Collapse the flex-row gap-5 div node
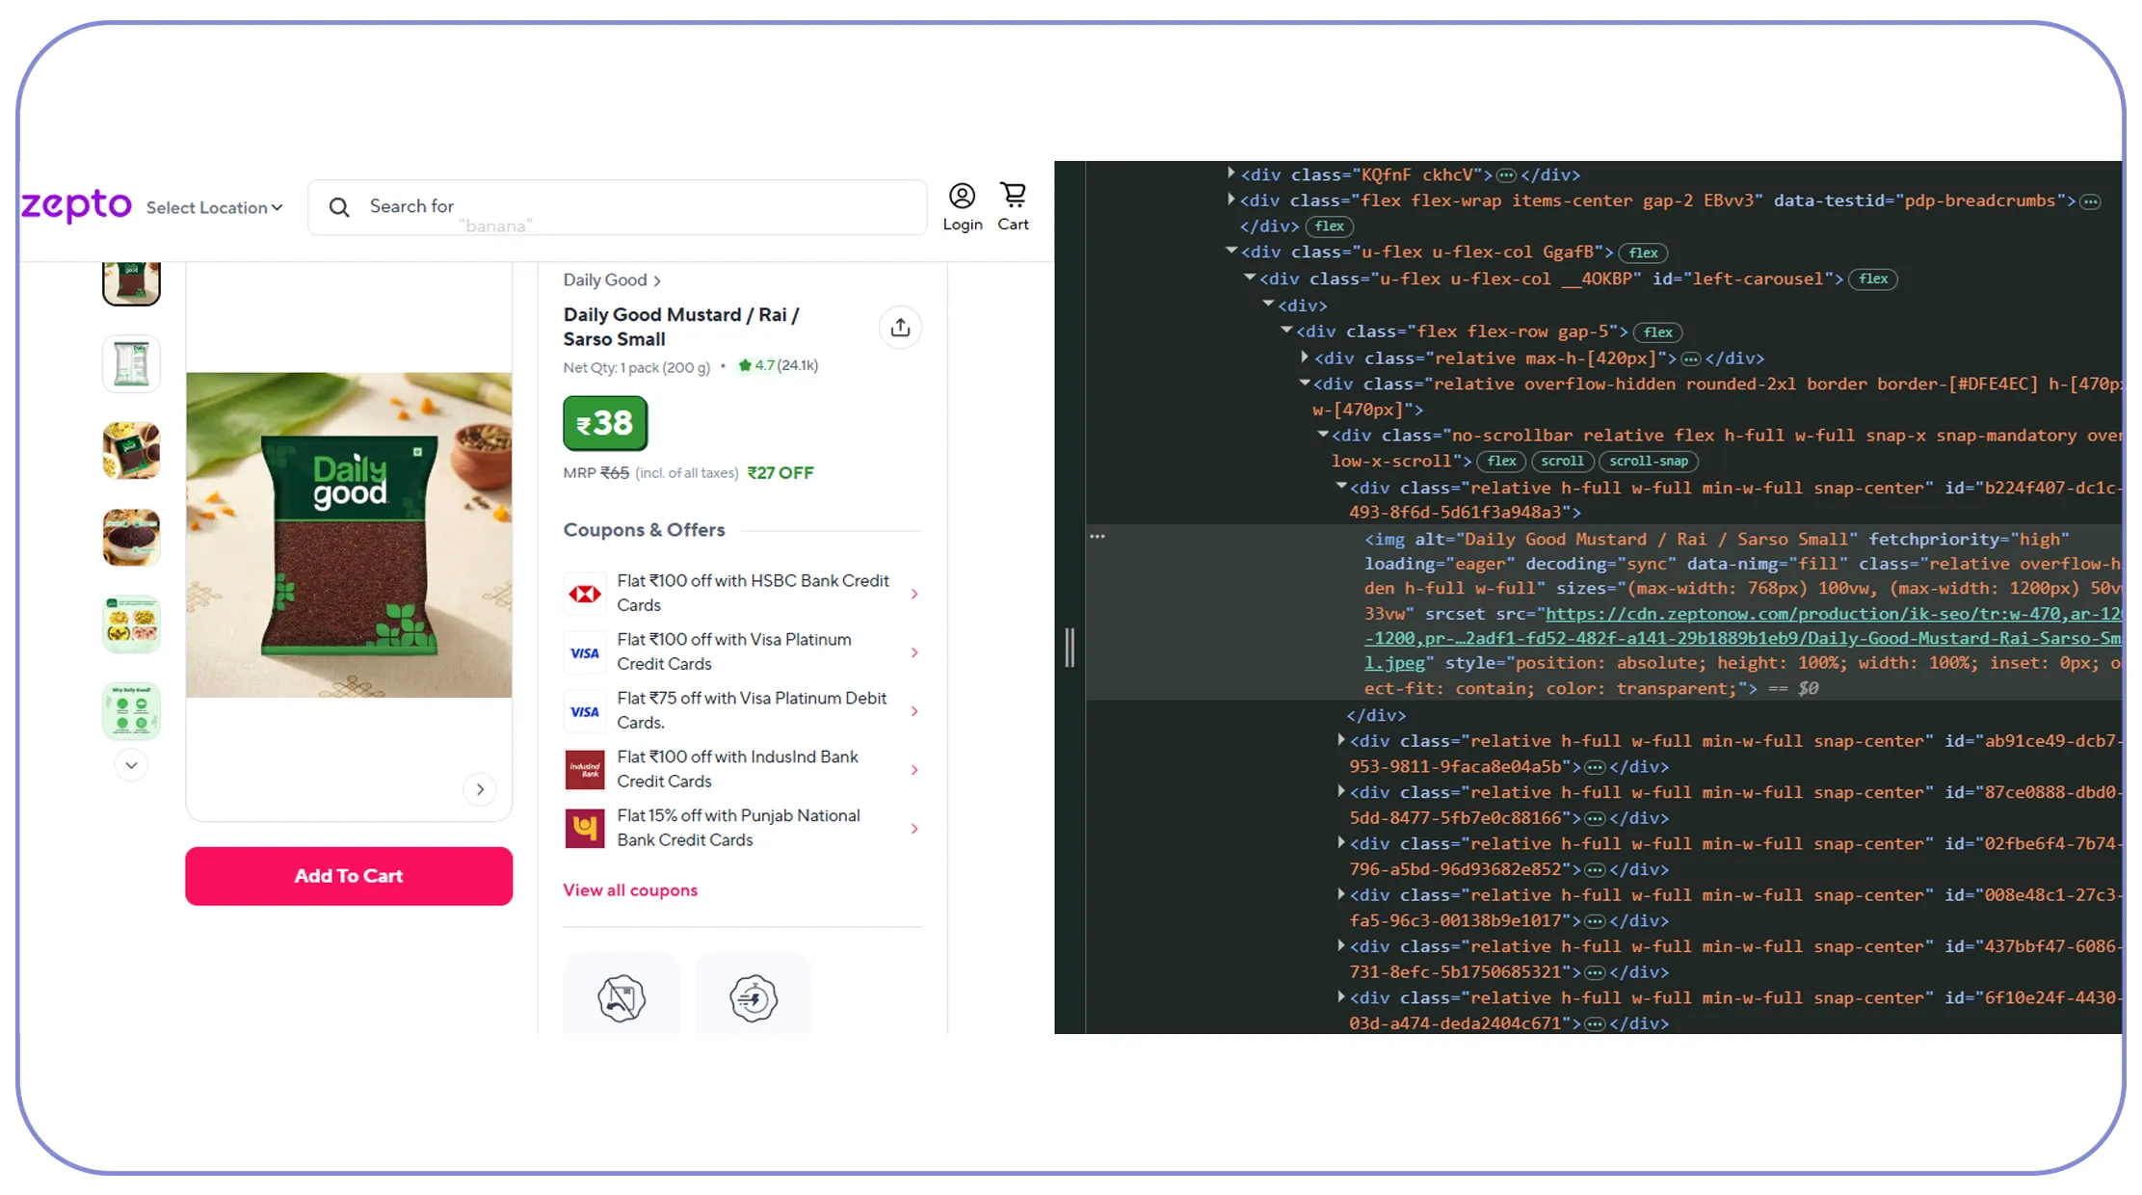This screenshot has width=2142, height=1195. (x=1286, y=331)
